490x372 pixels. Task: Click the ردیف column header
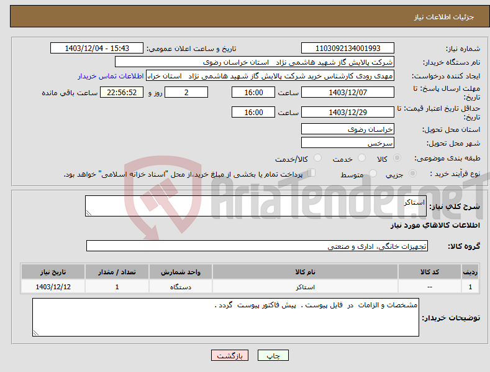coord(470,272)
